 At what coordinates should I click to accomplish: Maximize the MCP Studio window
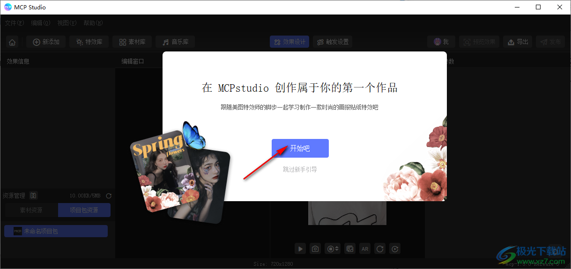[539, 7]
